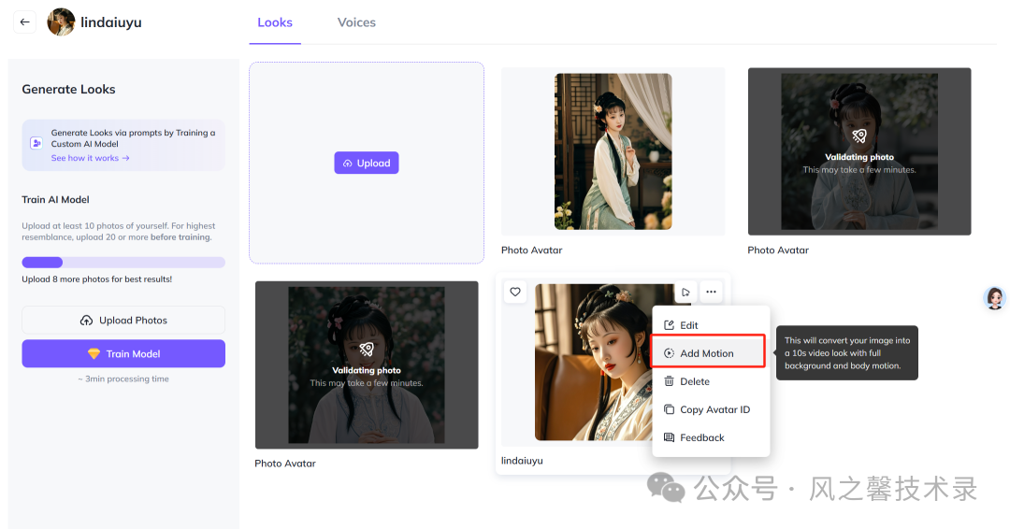Click Copy Avatar ID menu entry
Screen dimensions: 1010x529
[714, 409]
